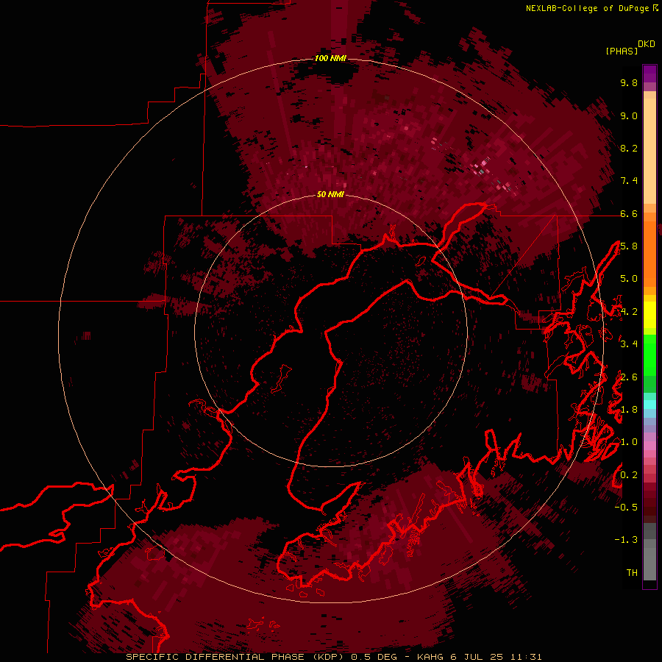662x662 pixels.
Task: Click the KDP product title caption at the bottom
Action: (333, 657)
